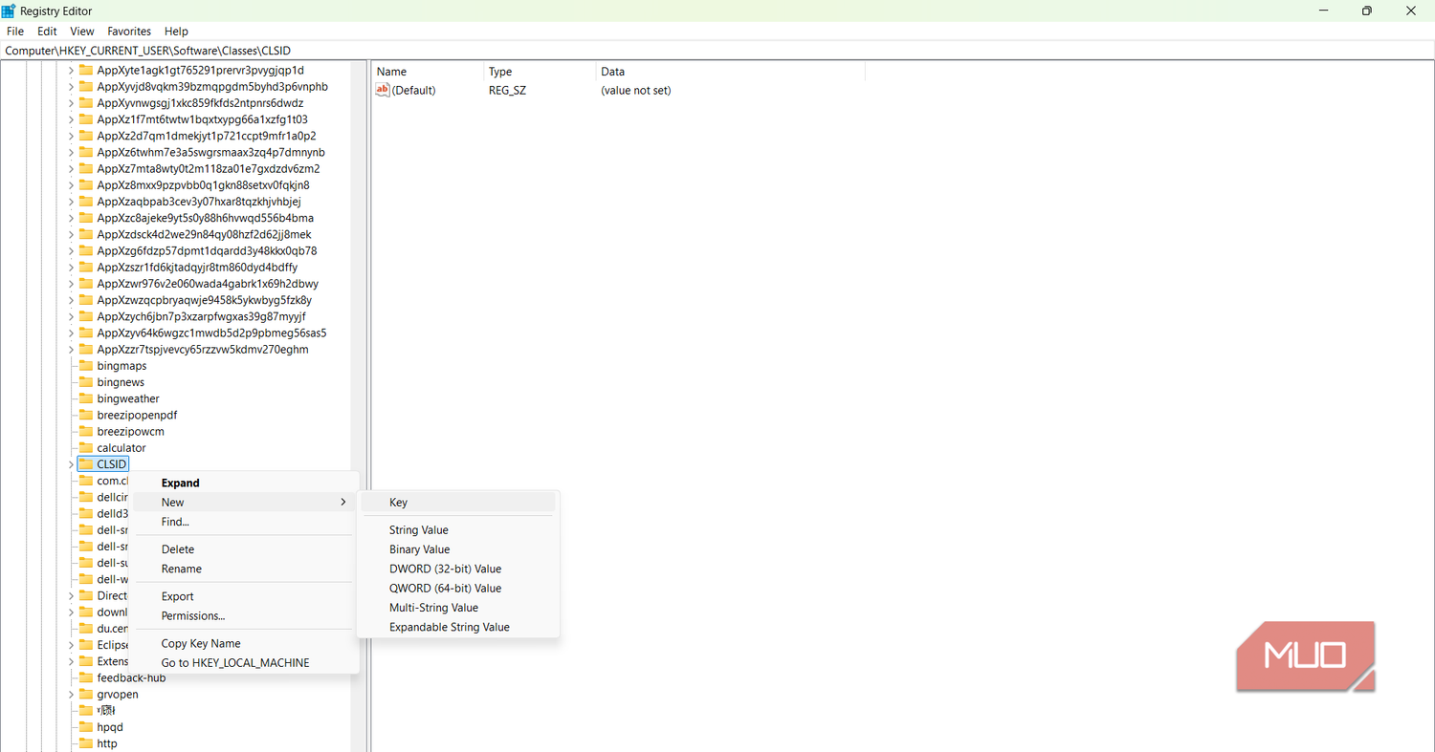Screen dimensions: 1435x752
Task: Click the AppXyte1agk1gt765291prervr3pvygjqp1d folder icon
Action: click(85, 70)
